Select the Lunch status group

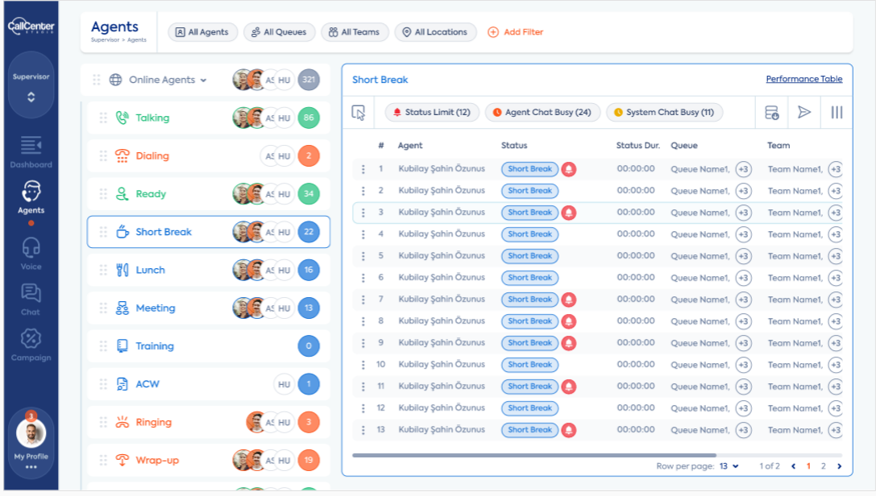tap(209, 270)
